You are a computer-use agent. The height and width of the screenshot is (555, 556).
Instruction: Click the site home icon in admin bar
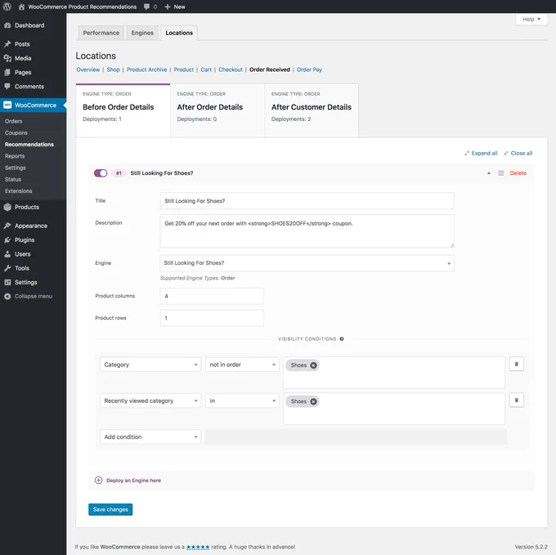point(21,7)
